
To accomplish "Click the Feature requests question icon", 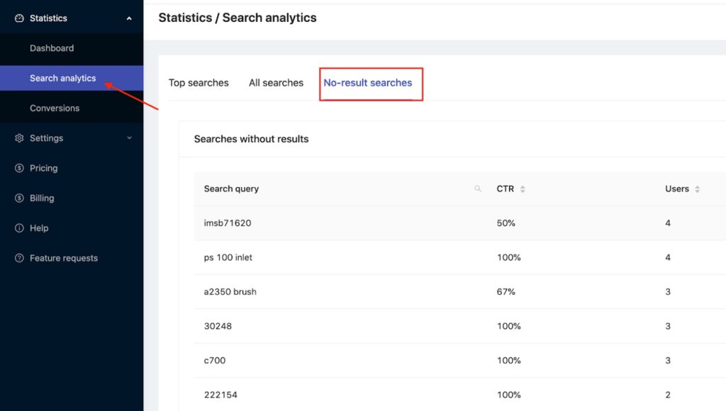I will tap(19, 258).
